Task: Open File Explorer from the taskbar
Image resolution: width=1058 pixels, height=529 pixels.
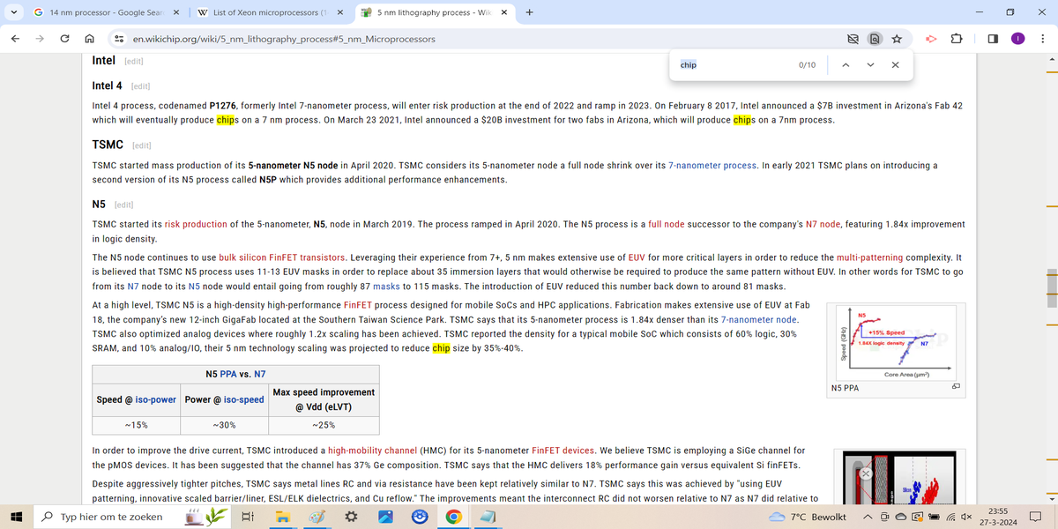Action: tap(282, 517)
